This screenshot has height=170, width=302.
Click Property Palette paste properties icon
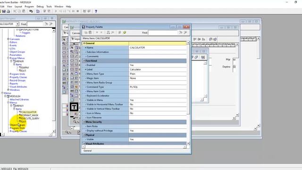[90, 33]
